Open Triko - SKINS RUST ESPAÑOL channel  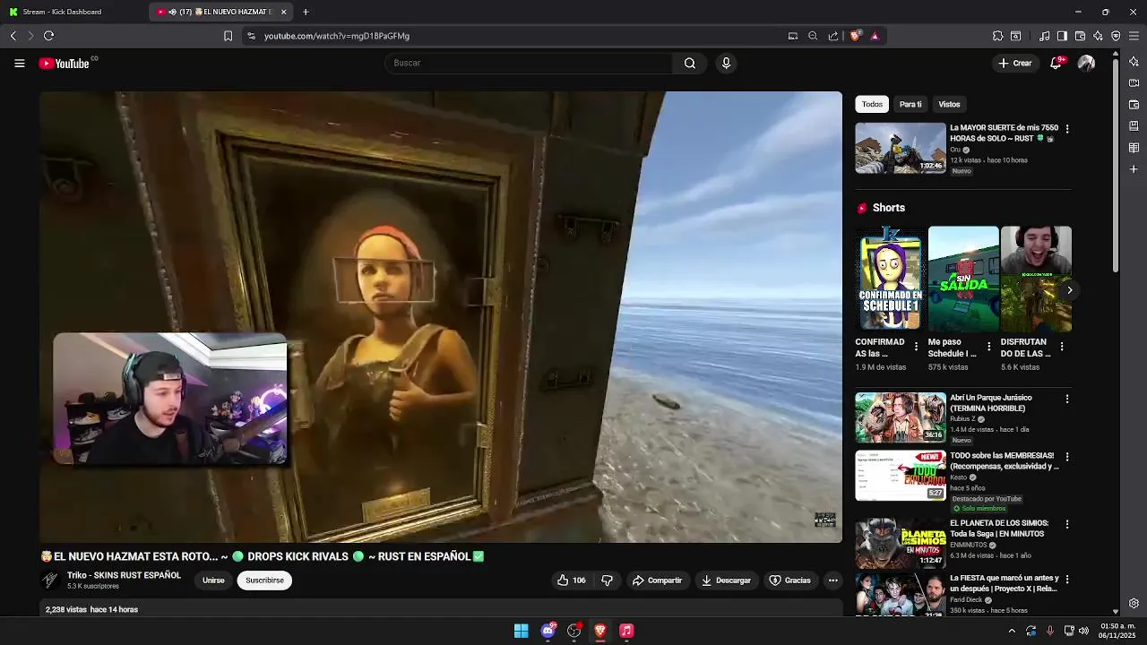pyautogui.click(x=124, y=575)
